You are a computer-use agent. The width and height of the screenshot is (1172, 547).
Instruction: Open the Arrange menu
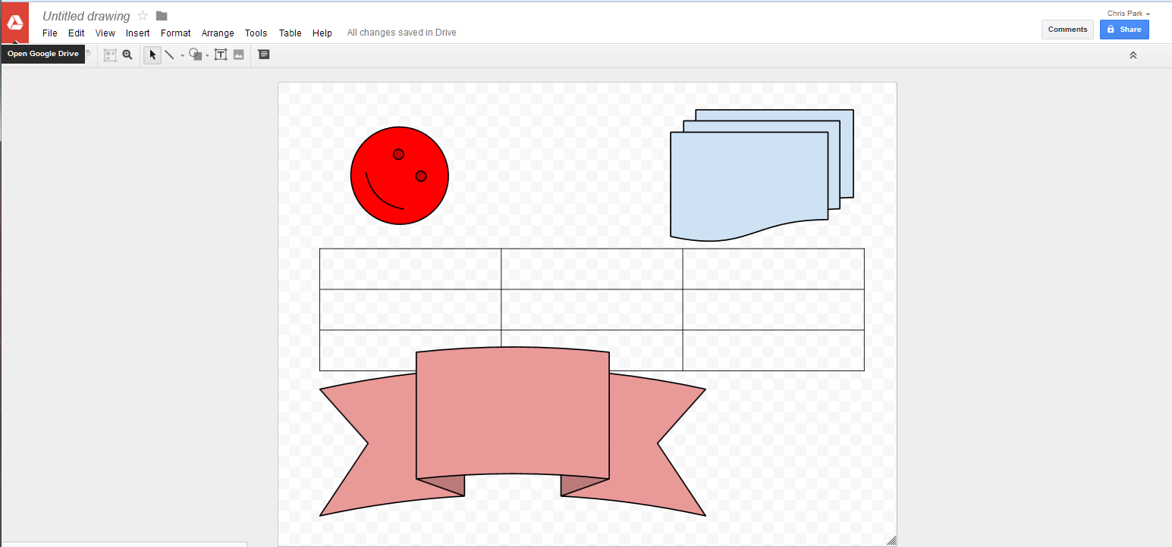click(218, 33)
